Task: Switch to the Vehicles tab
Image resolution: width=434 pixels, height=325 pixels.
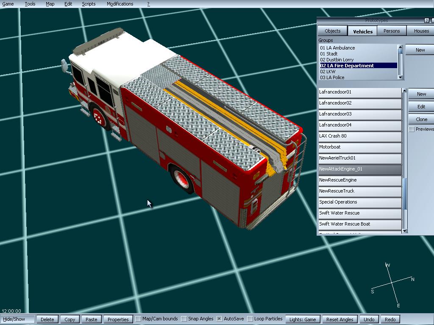Action: tap(363, 31)
